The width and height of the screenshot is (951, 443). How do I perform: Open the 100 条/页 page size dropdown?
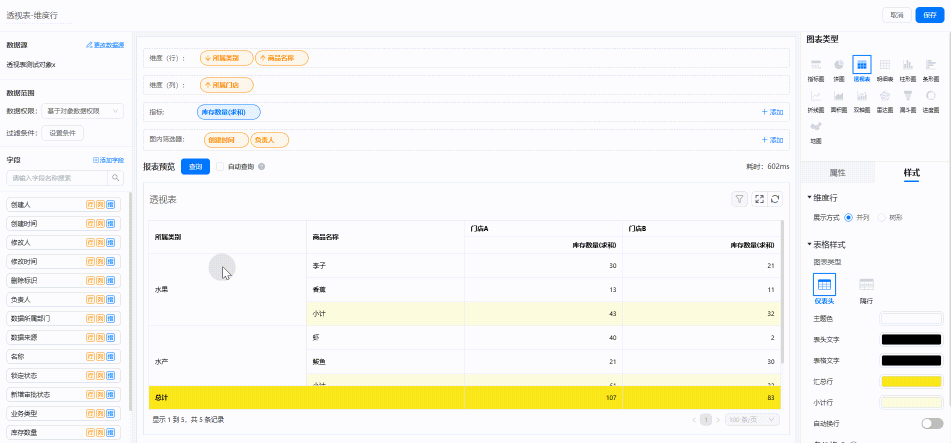[751, 419]
